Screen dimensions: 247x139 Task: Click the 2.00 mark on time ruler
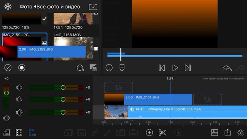coord(193,122)
